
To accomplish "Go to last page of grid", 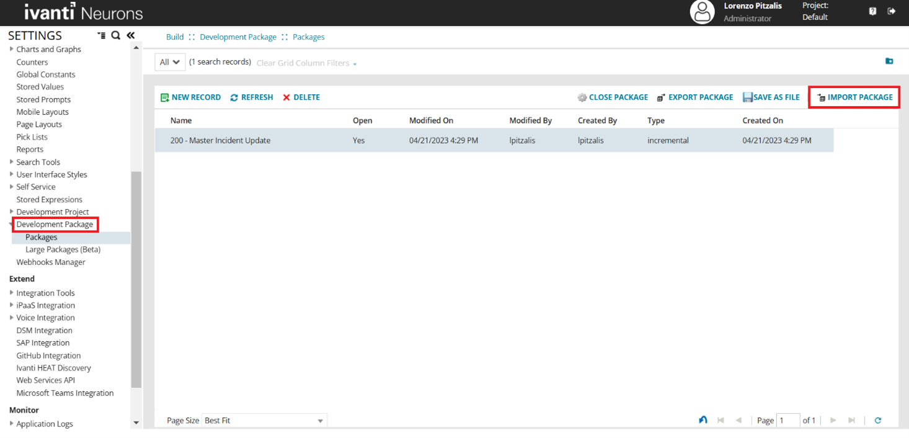I will pyautogui.click(x=851, y=421).
